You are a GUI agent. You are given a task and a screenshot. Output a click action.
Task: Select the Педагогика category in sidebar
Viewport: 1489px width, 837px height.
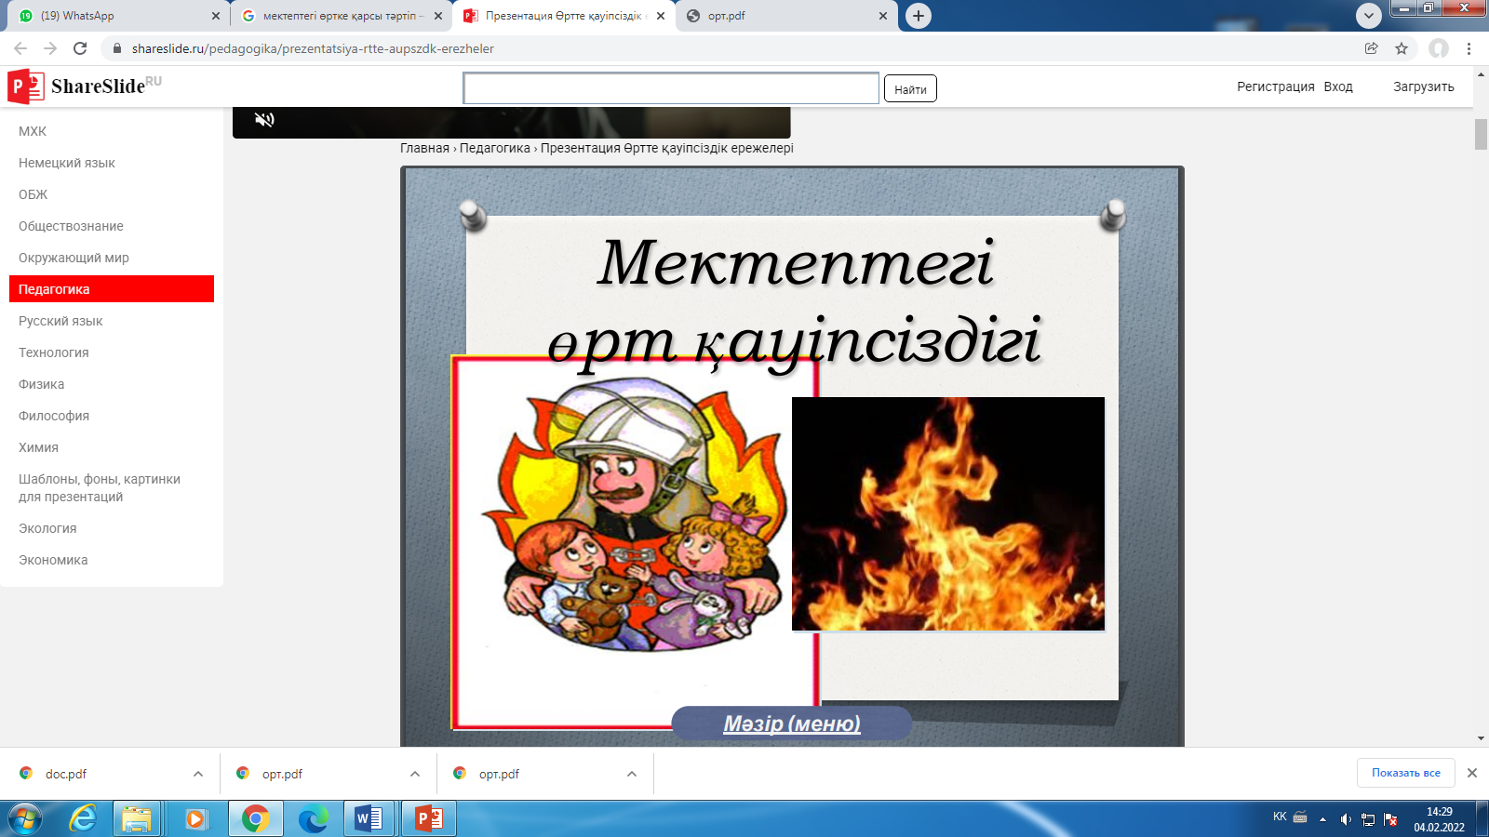click(112, 289)
